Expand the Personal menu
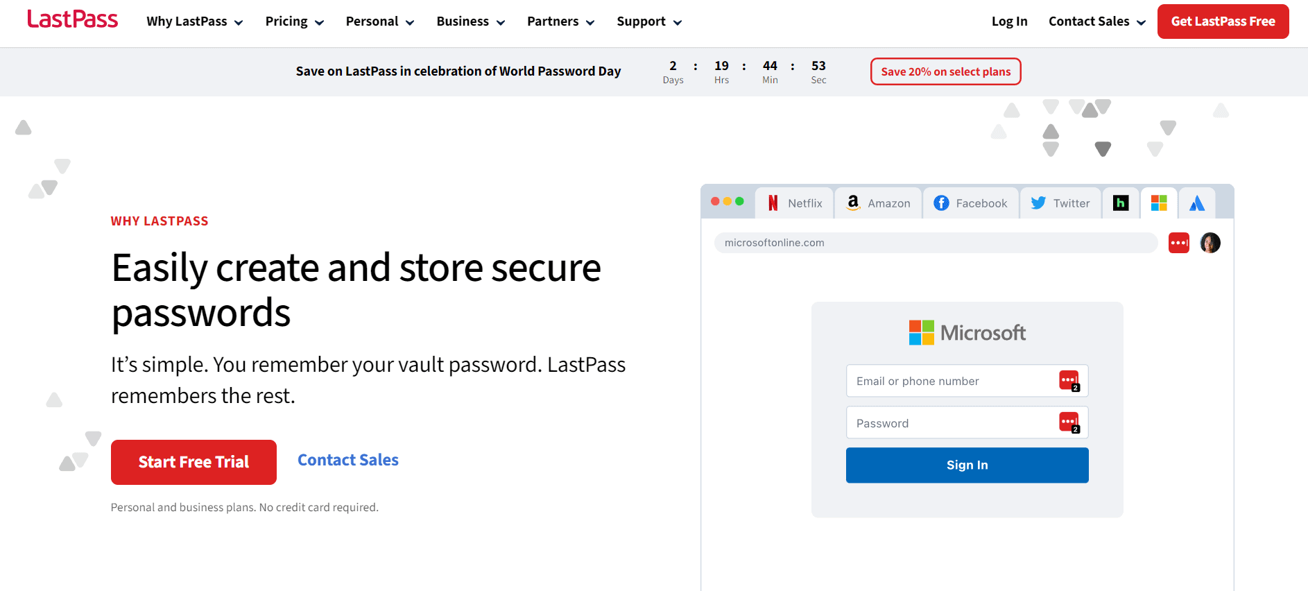Image resolution: width=1308 pixels, height=591 pixels. click(x=380, y=22)
